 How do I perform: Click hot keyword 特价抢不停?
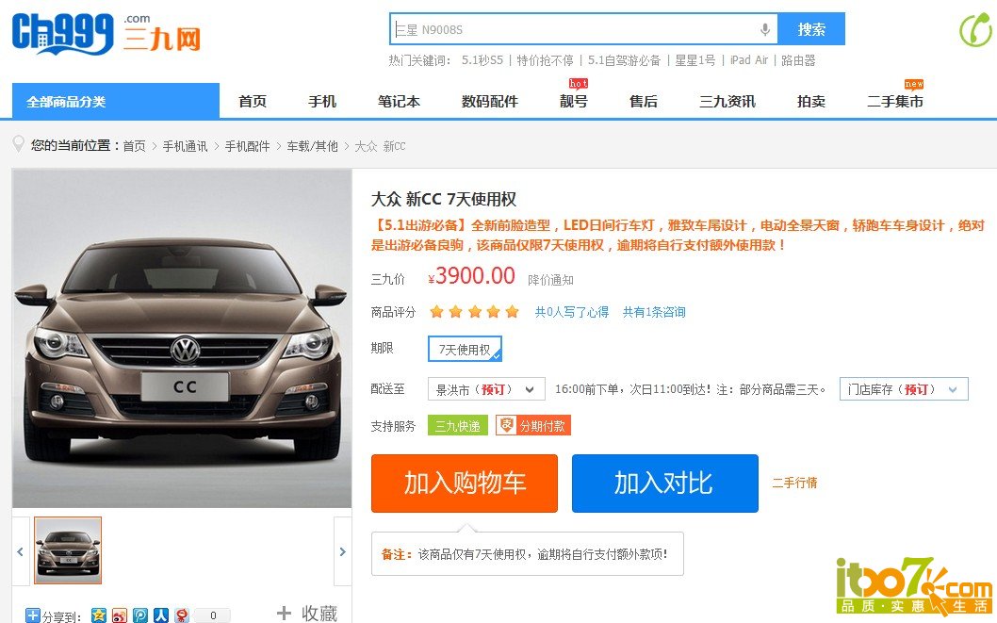tap(545, 60)
